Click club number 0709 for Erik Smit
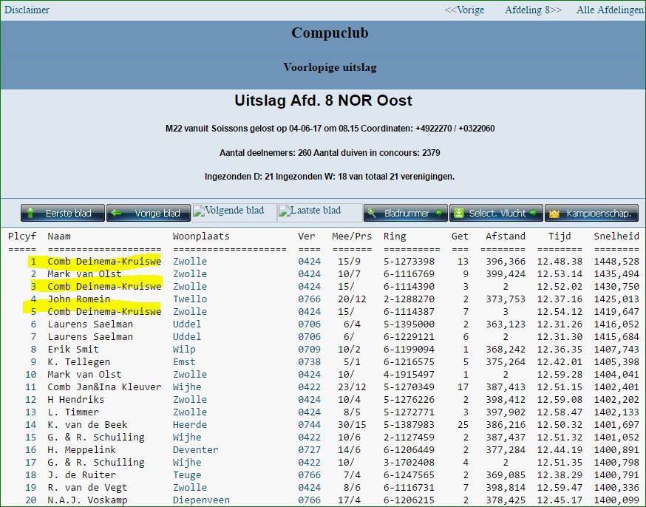Viewport: 646px width, 507px height. coord(310,350)
